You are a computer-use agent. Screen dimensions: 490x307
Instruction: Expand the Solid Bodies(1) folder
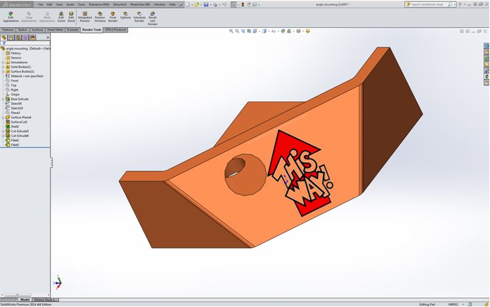click(3, 67)
